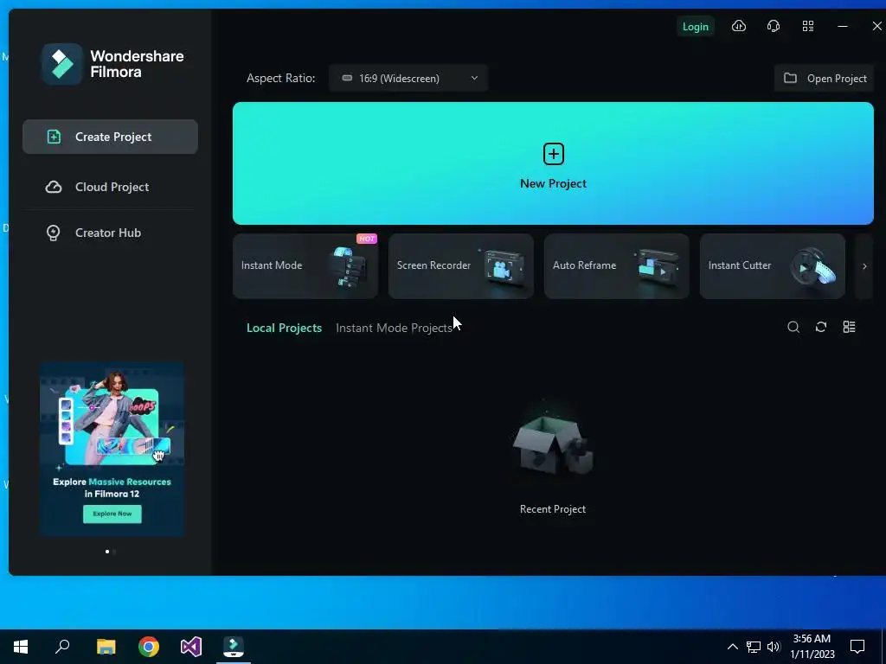
Task: Go to Creator Hub
Action: click(x=110, y=233)
